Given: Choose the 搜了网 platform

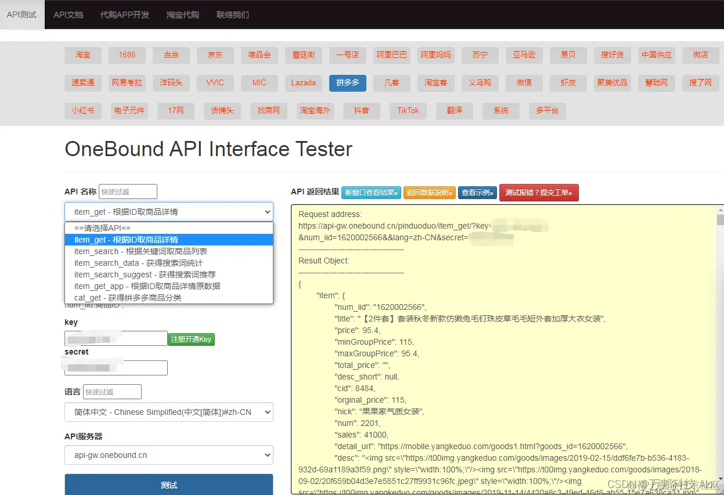Looking at the screenshot, I should (x=701, y=83).
